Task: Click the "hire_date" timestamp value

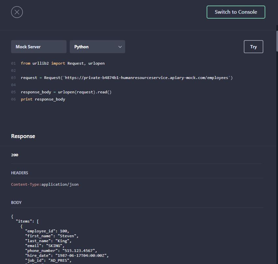Action: (81, 256)
